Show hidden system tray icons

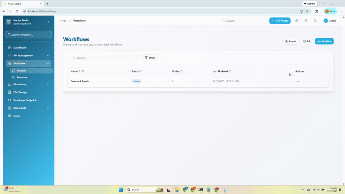coord(303,190)
